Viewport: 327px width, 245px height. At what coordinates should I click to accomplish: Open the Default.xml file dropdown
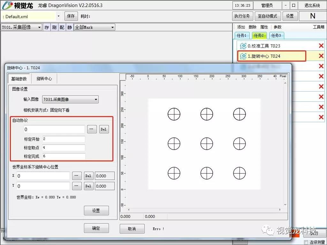coord(58,16)
